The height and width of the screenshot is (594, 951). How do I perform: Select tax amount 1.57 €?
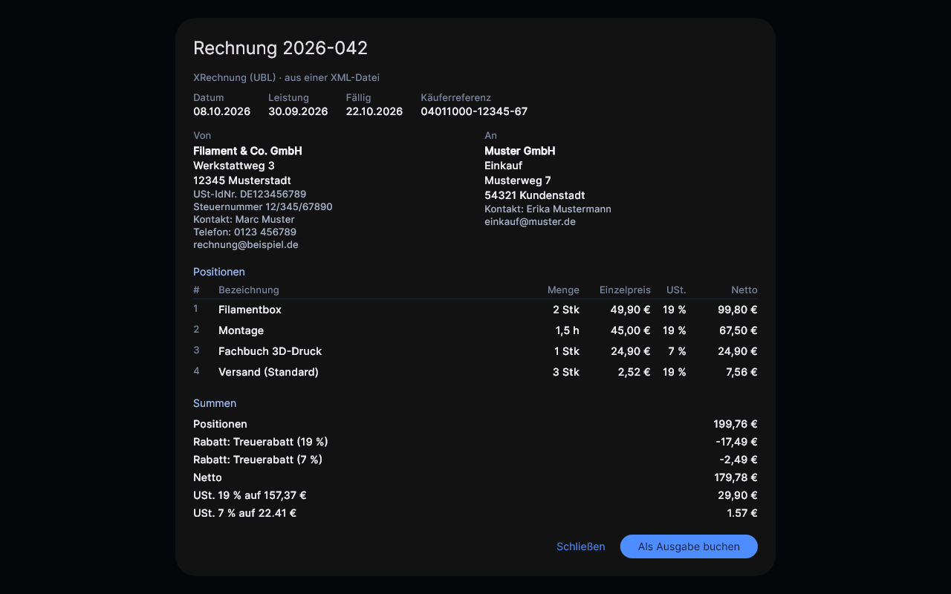coord(742,513)
